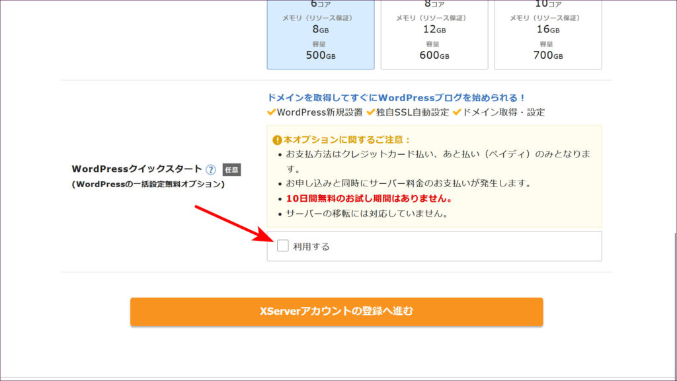Click the orange checkmark before WordPress新規設置
This screenshot has height=381, width=677.
click(271, 112)
